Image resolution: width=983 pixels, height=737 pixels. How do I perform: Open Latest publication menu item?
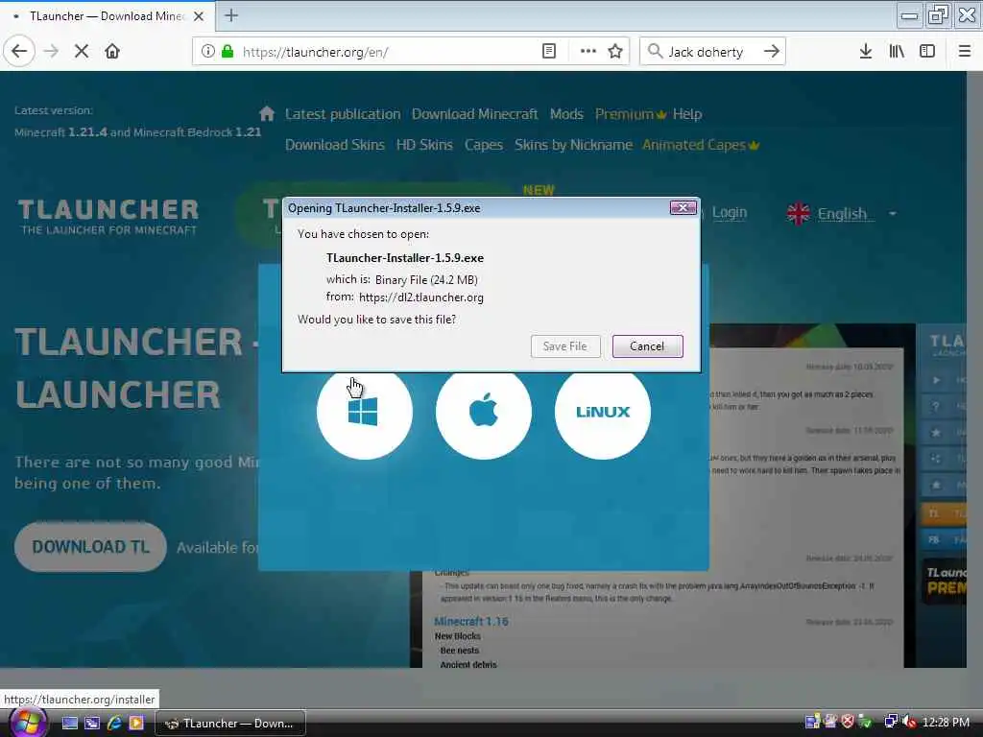[x=343, y=114]
